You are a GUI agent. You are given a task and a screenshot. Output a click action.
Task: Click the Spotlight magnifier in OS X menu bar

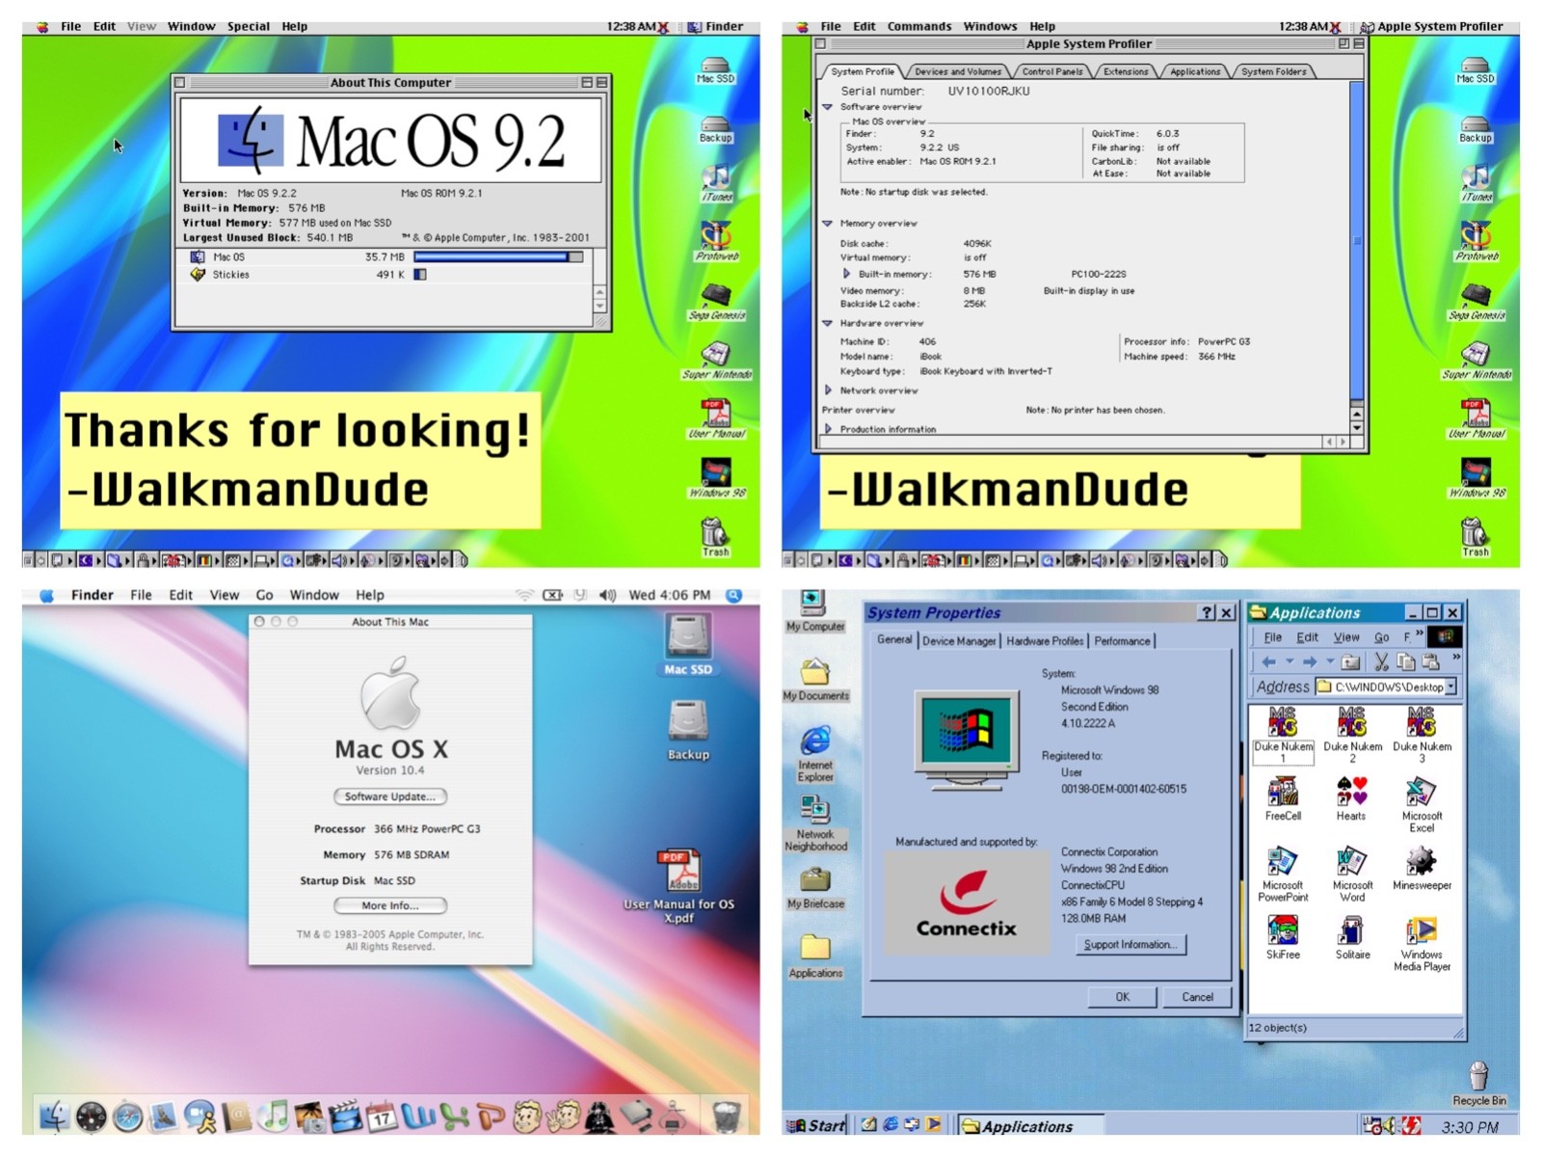coord(733,596)
